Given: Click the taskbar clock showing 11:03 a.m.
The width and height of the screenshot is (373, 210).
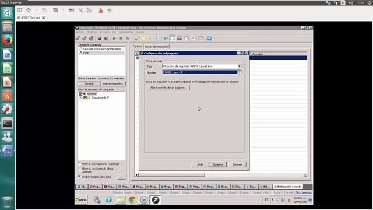Looking at the screenshot, I should pyautogui.click(x=300, y=200).
